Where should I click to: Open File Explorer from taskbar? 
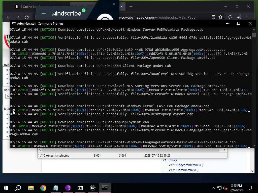[31, 188]
